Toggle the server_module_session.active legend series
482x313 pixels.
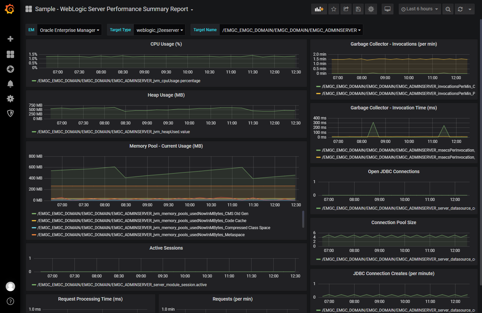pyautogui.click(x=122, y=285)
